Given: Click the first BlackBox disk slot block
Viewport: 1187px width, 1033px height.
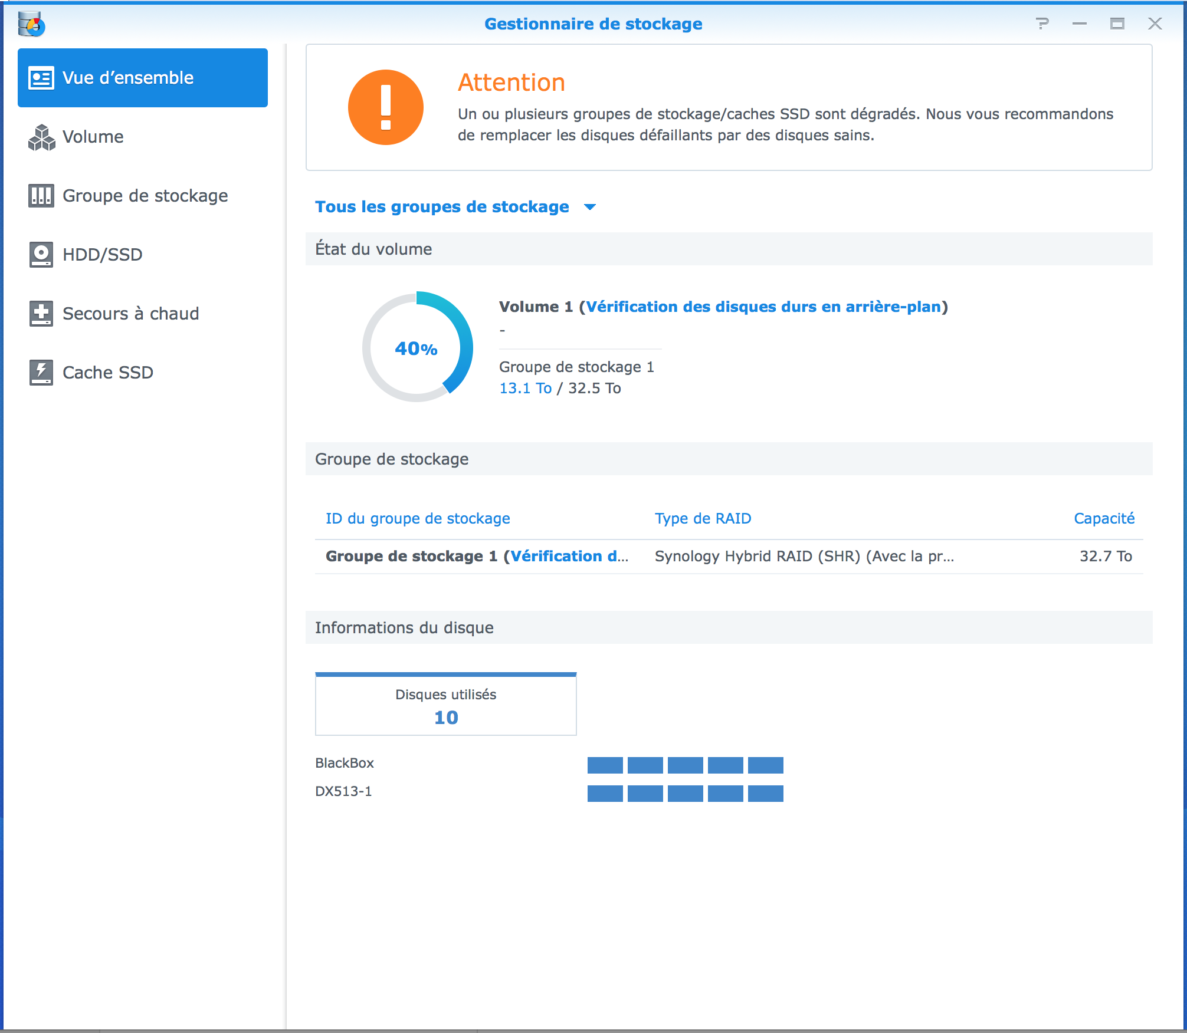Looking at the screenshot, I should [605, 765].
